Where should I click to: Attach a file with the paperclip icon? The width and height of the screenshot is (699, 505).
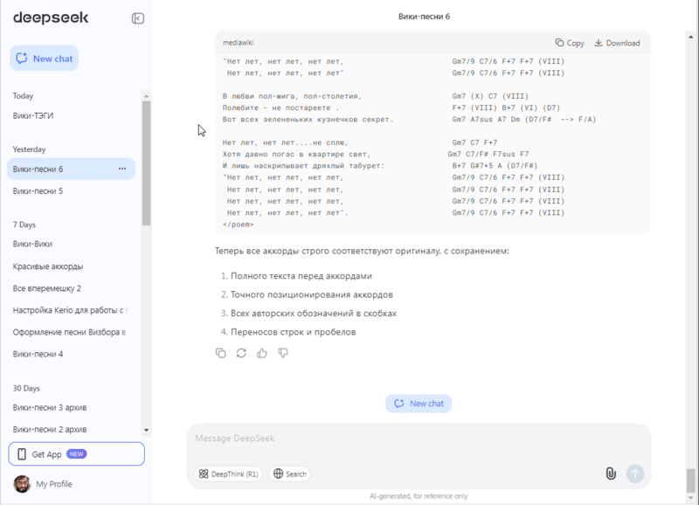pos(611,474)
